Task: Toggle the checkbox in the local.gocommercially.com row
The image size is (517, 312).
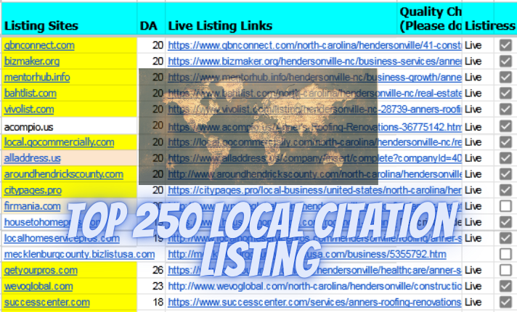Action: point(505,142)
